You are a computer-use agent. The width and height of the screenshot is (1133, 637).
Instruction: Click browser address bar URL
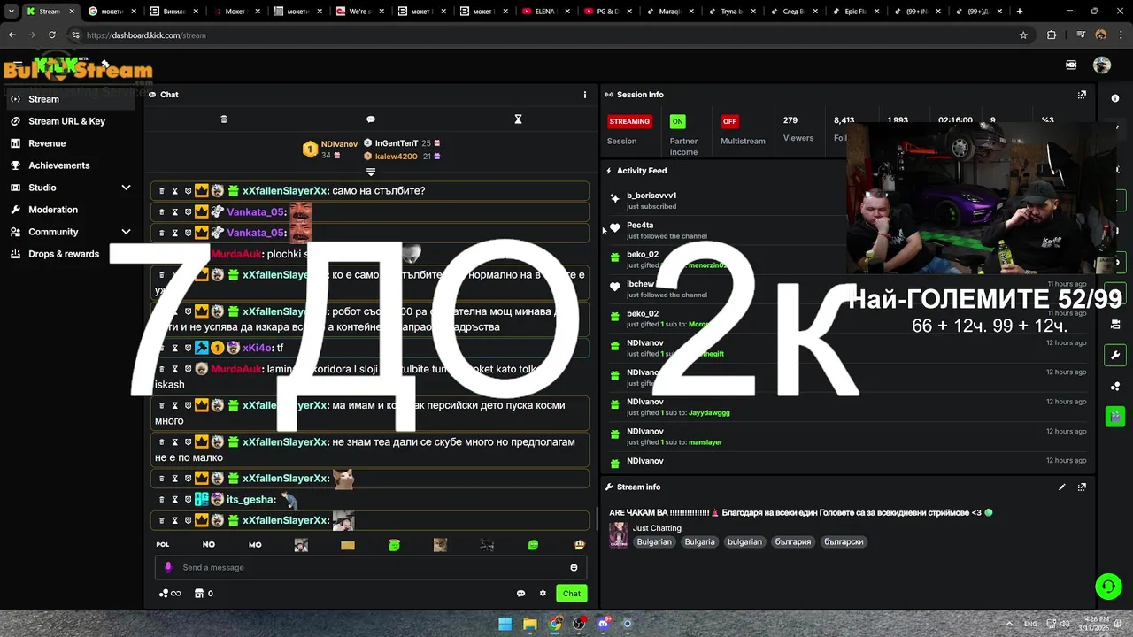point(146,35)
